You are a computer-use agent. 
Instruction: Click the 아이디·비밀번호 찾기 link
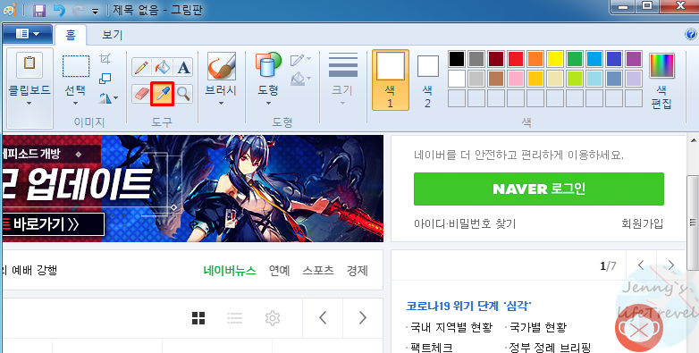[465, 223]
